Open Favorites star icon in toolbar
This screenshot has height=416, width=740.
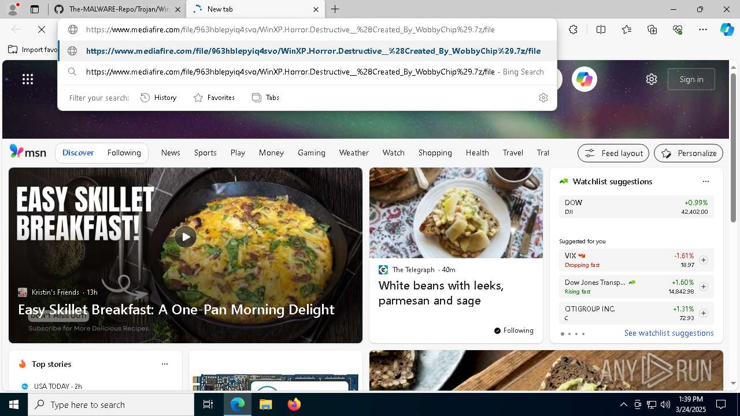tap(627, 29)
